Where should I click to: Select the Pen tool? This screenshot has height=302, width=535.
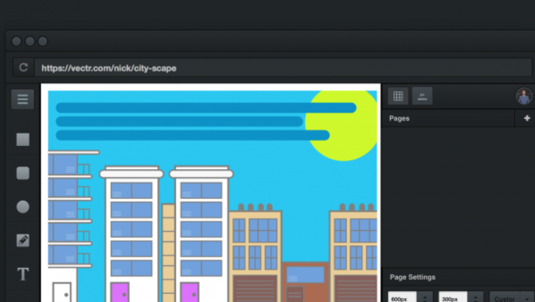click(23, 240)
